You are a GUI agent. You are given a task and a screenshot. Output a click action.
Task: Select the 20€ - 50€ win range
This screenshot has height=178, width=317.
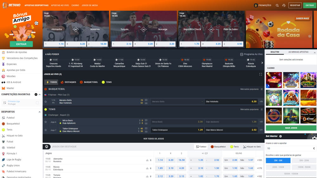click(278, 161)
